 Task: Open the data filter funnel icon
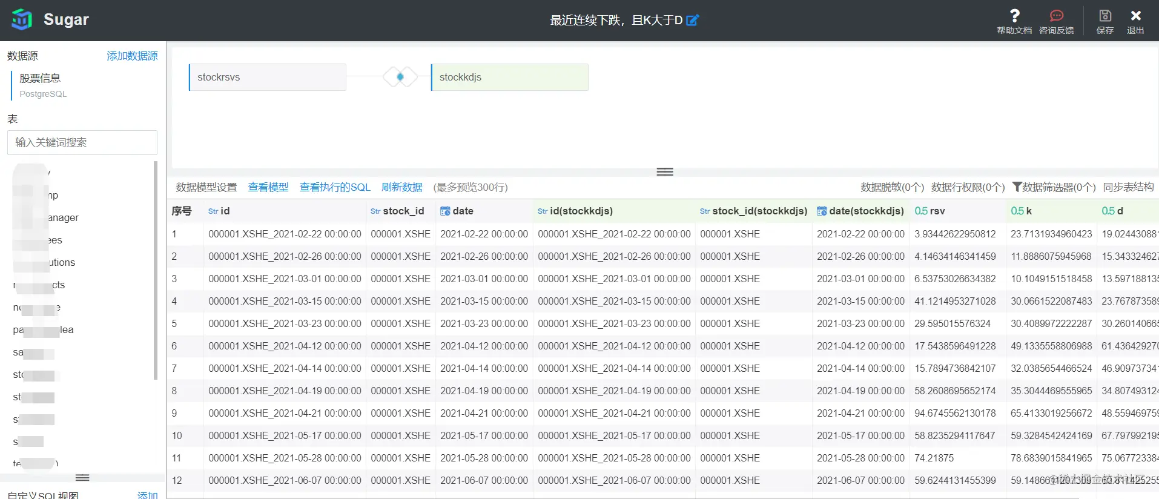click(1017, 187)
